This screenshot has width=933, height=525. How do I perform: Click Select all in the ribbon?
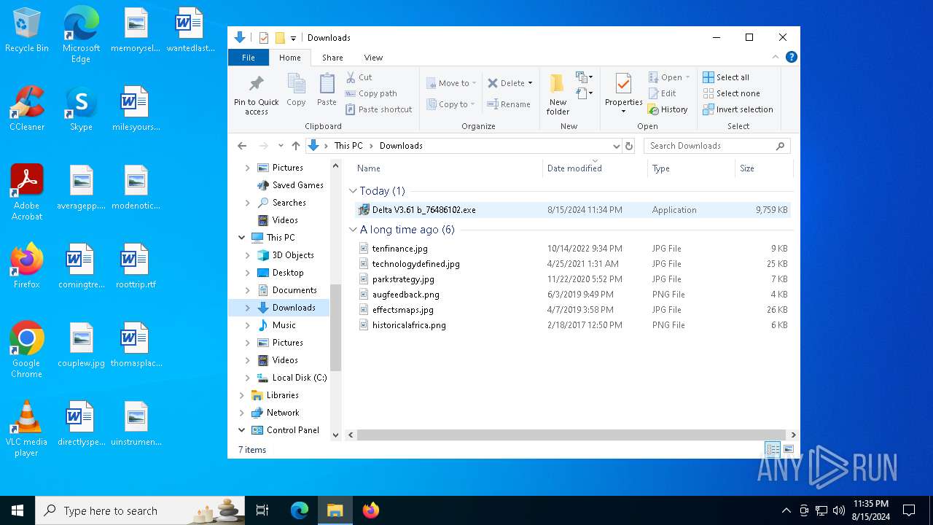[x=726, y=77]
